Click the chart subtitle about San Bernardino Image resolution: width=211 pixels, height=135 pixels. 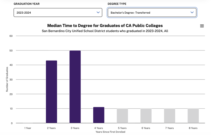pos(105,31)
